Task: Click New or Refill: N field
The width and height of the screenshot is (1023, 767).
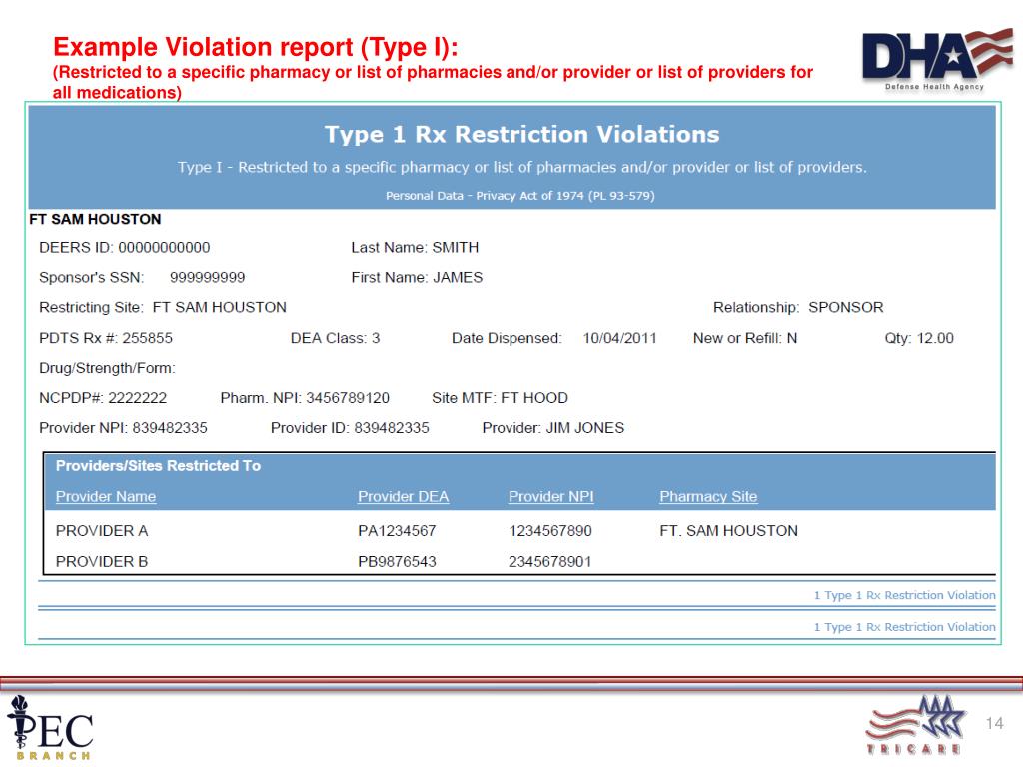Action: [x=745, y=338]
